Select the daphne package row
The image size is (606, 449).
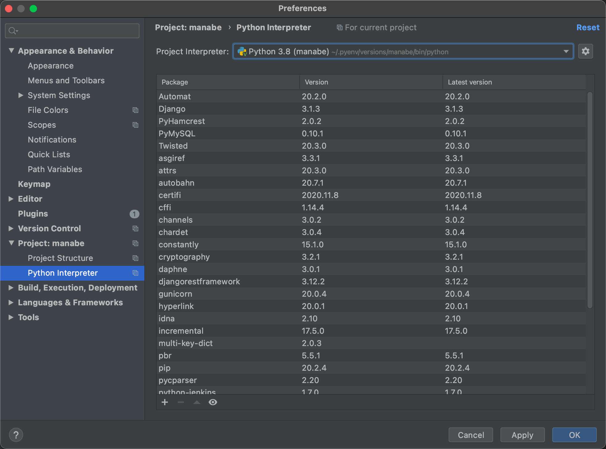pyautogui.click(x=371, y=269)
